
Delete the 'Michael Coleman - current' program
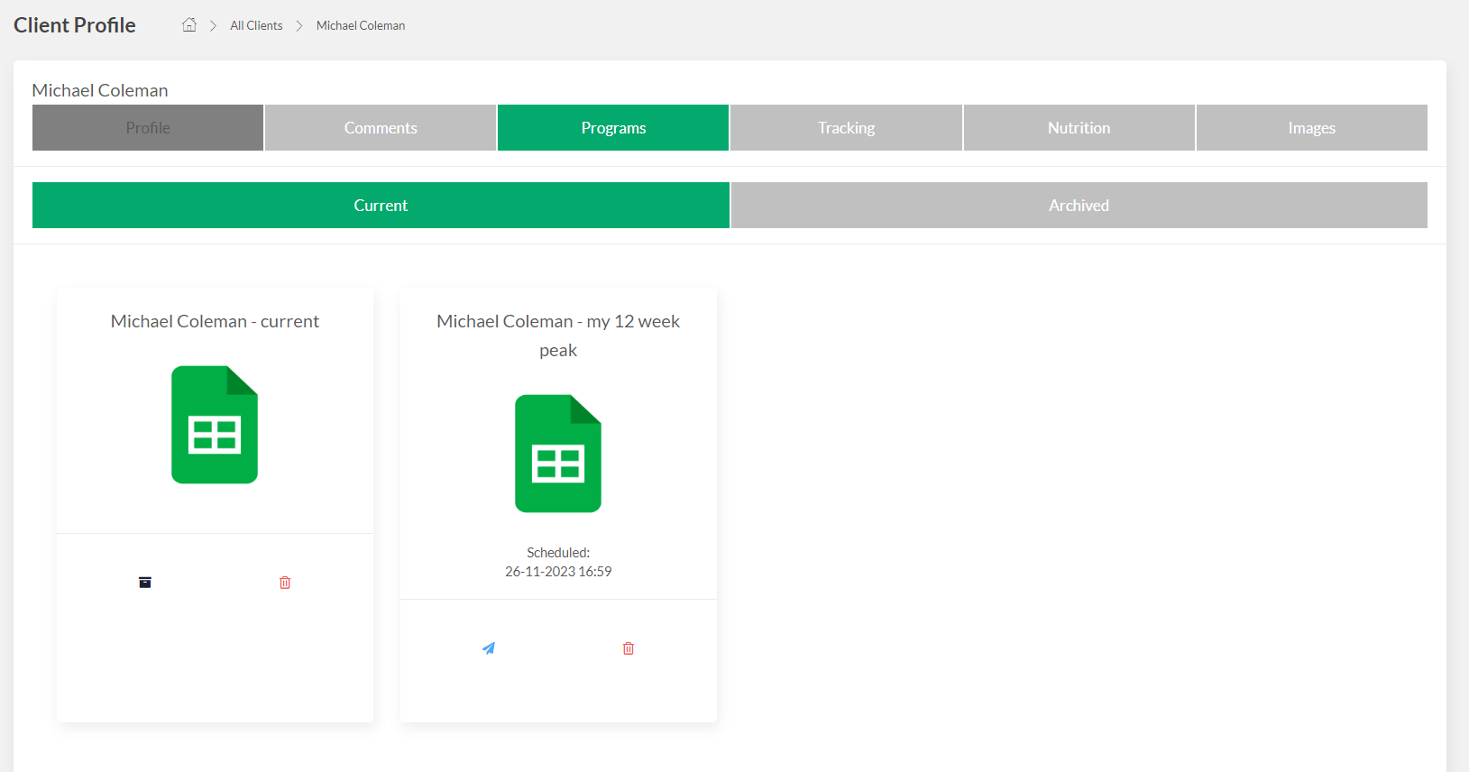coord(285,583)
